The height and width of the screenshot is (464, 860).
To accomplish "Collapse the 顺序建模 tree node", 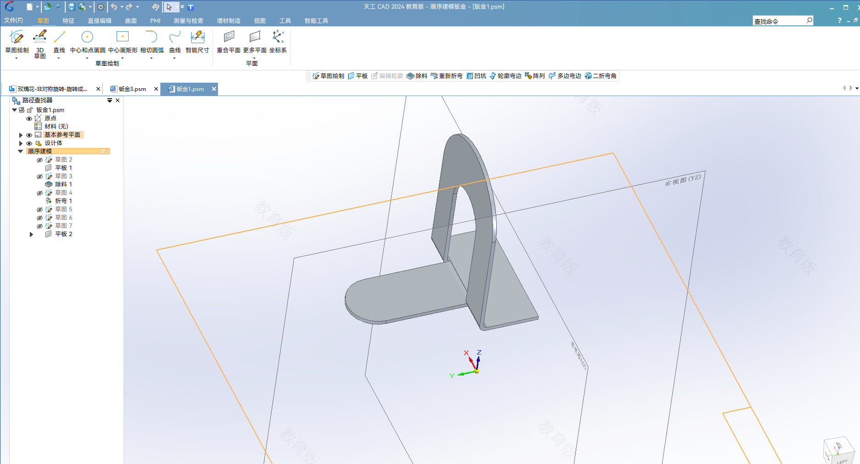I will coord(21,151).
